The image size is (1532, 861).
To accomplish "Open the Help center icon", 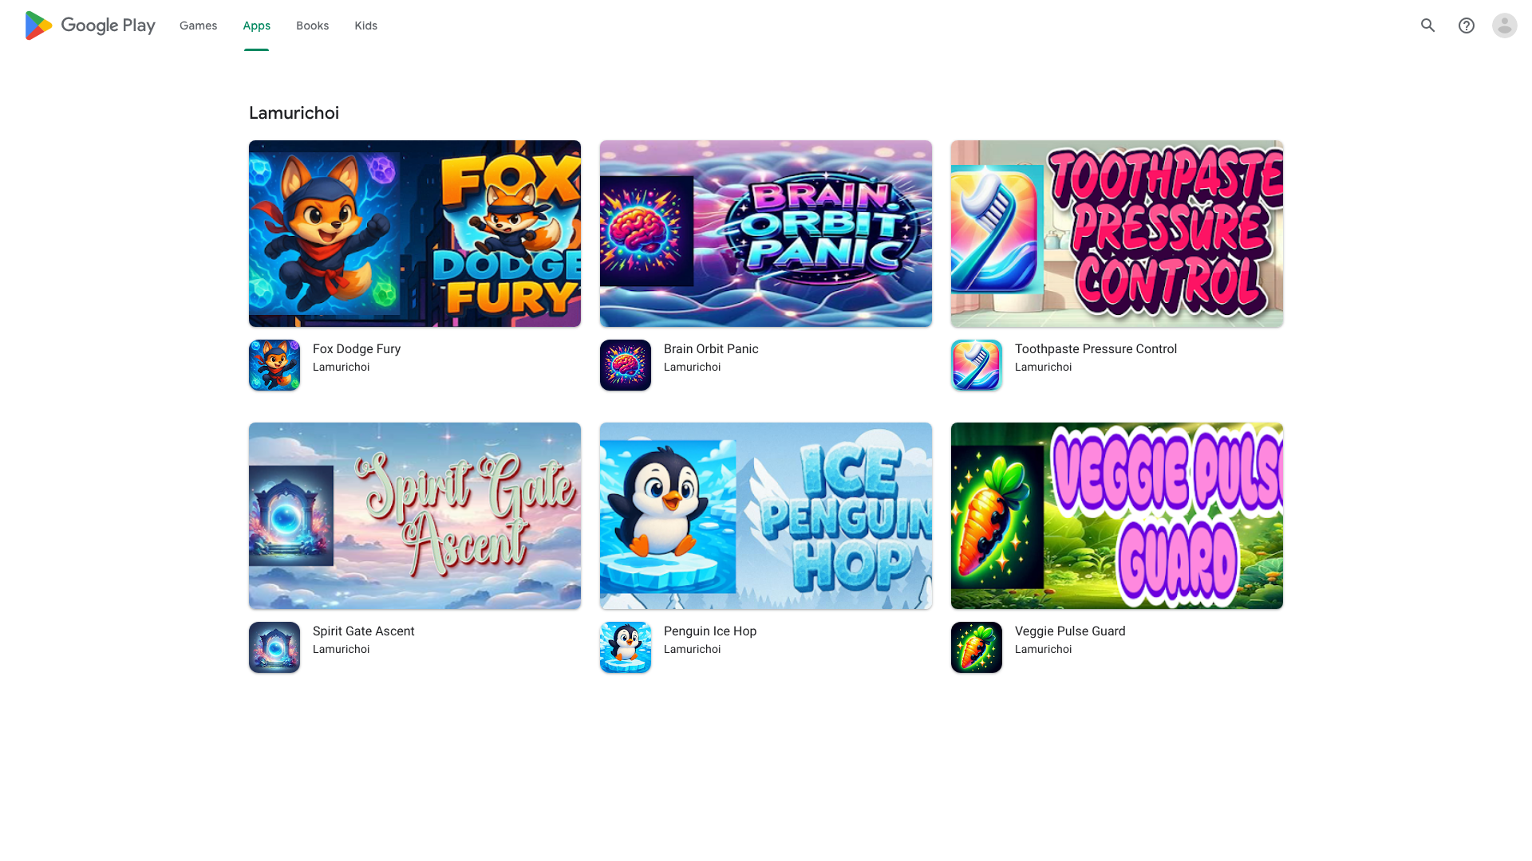I will [1467, 26].
